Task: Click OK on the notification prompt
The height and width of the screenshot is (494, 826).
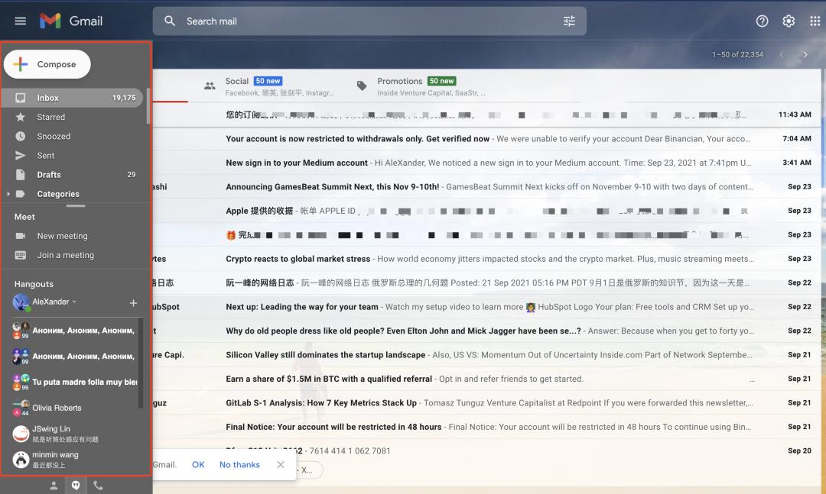Action: click(x=198, y=464)
